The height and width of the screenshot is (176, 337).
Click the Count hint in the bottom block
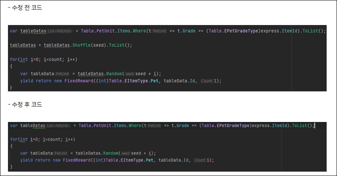[x=200, y=160]
